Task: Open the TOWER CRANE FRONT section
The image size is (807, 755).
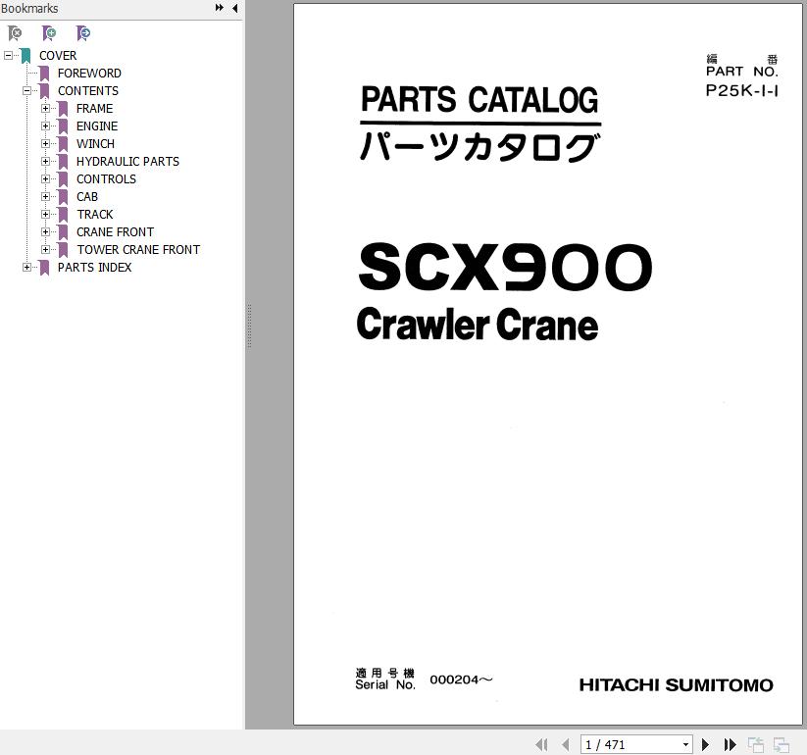Action: [138, 250]
